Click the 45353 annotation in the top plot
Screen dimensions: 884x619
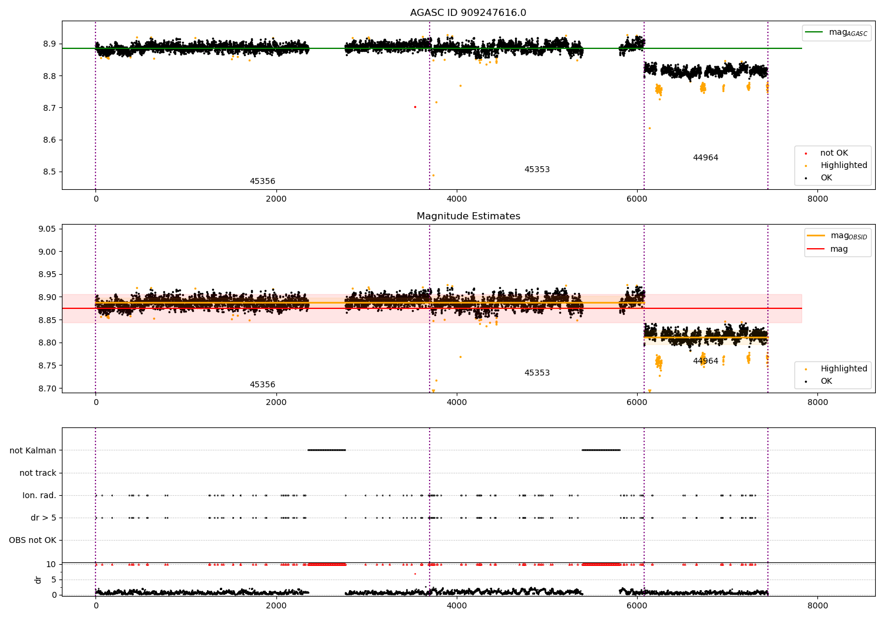coord(537,170)
